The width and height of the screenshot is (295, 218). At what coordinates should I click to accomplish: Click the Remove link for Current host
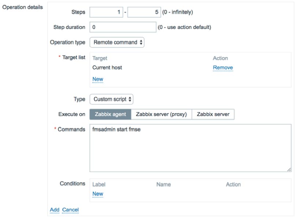223,68
